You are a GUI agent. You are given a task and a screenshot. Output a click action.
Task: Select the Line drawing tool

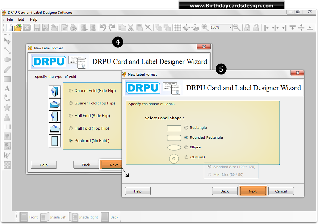point(7,50)
